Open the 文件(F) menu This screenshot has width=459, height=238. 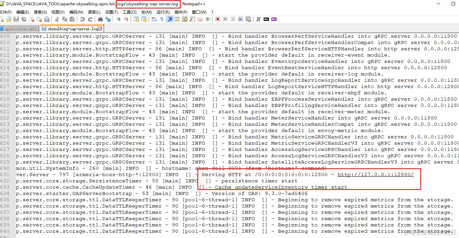(x=6, y=12)
